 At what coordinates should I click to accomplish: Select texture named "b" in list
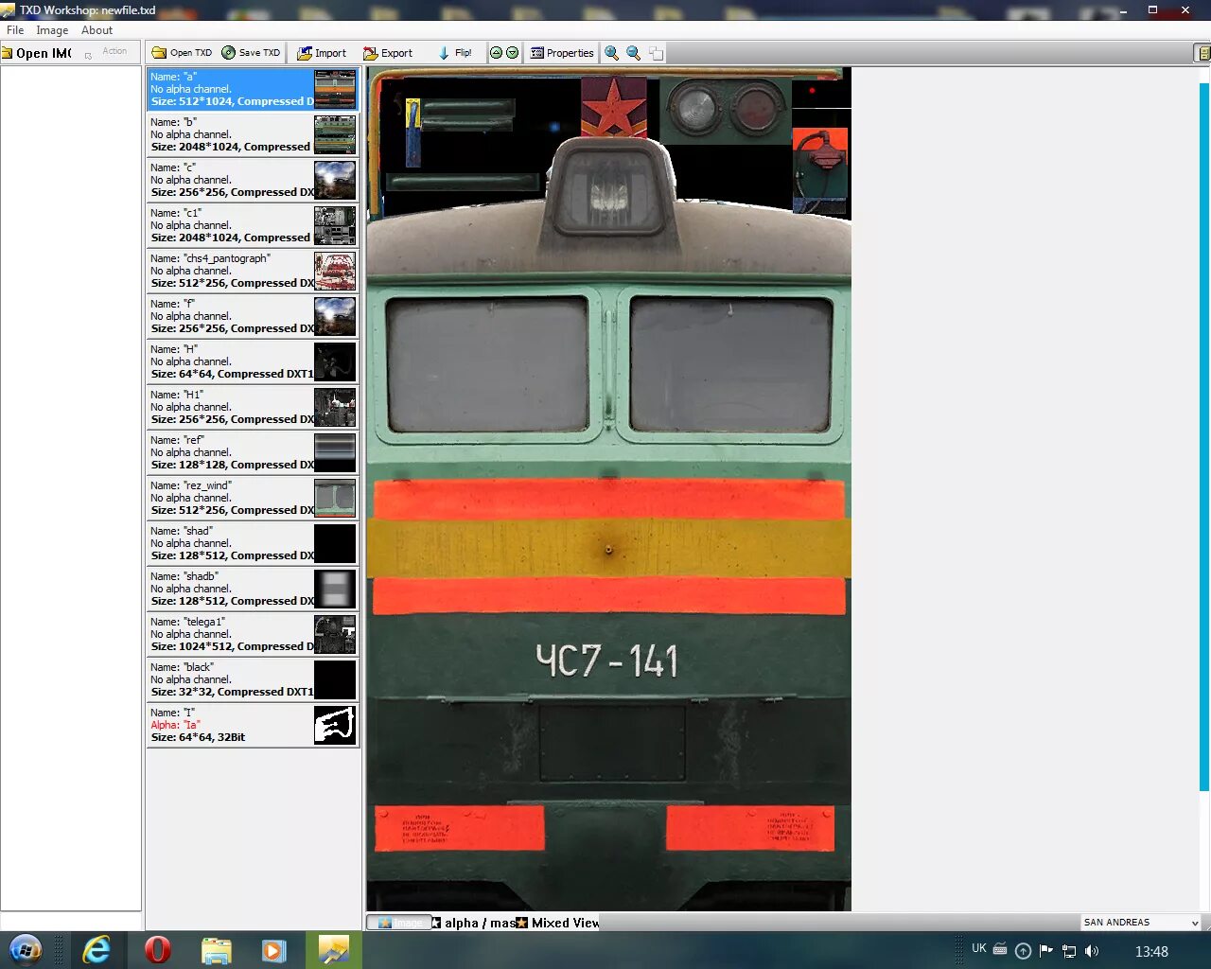click(x=253, y=134)
